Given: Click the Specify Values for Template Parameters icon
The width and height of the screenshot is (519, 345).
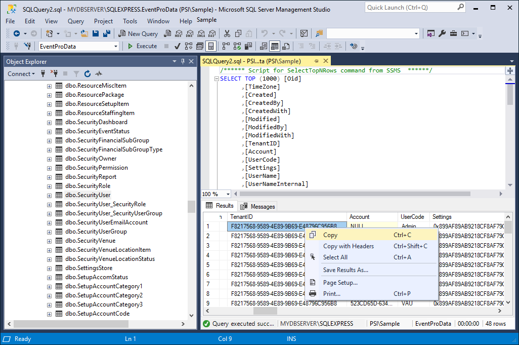Looking at the screenshot, I should pos(354,46).
